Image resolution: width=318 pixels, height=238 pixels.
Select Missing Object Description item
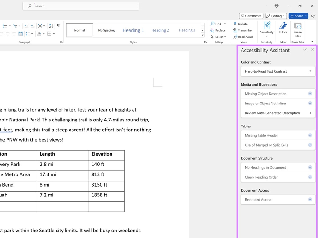278,94
